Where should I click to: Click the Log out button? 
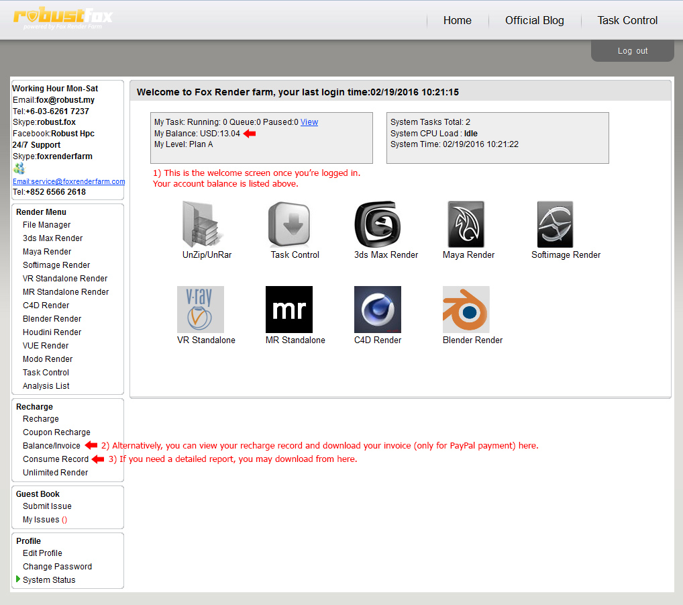pyautogui.click(x=633, y=51)
